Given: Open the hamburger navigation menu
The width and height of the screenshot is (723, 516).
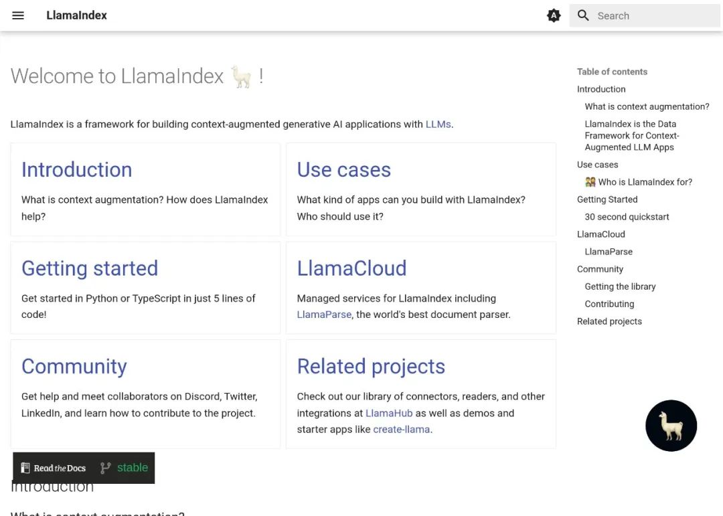Looking at the screenshot, I should tap(18, 15).
